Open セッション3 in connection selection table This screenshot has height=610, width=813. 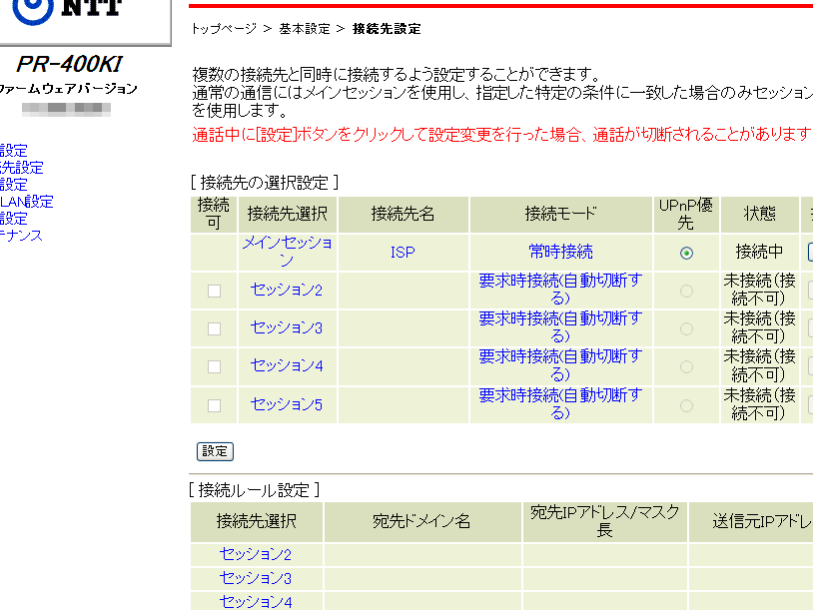[287, 327]
